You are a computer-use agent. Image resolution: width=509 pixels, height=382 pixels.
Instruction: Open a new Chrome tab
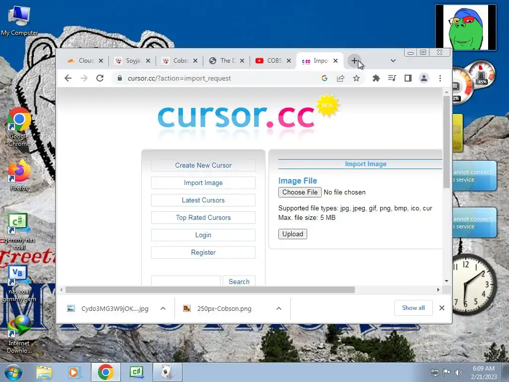[x=354, y=61]
